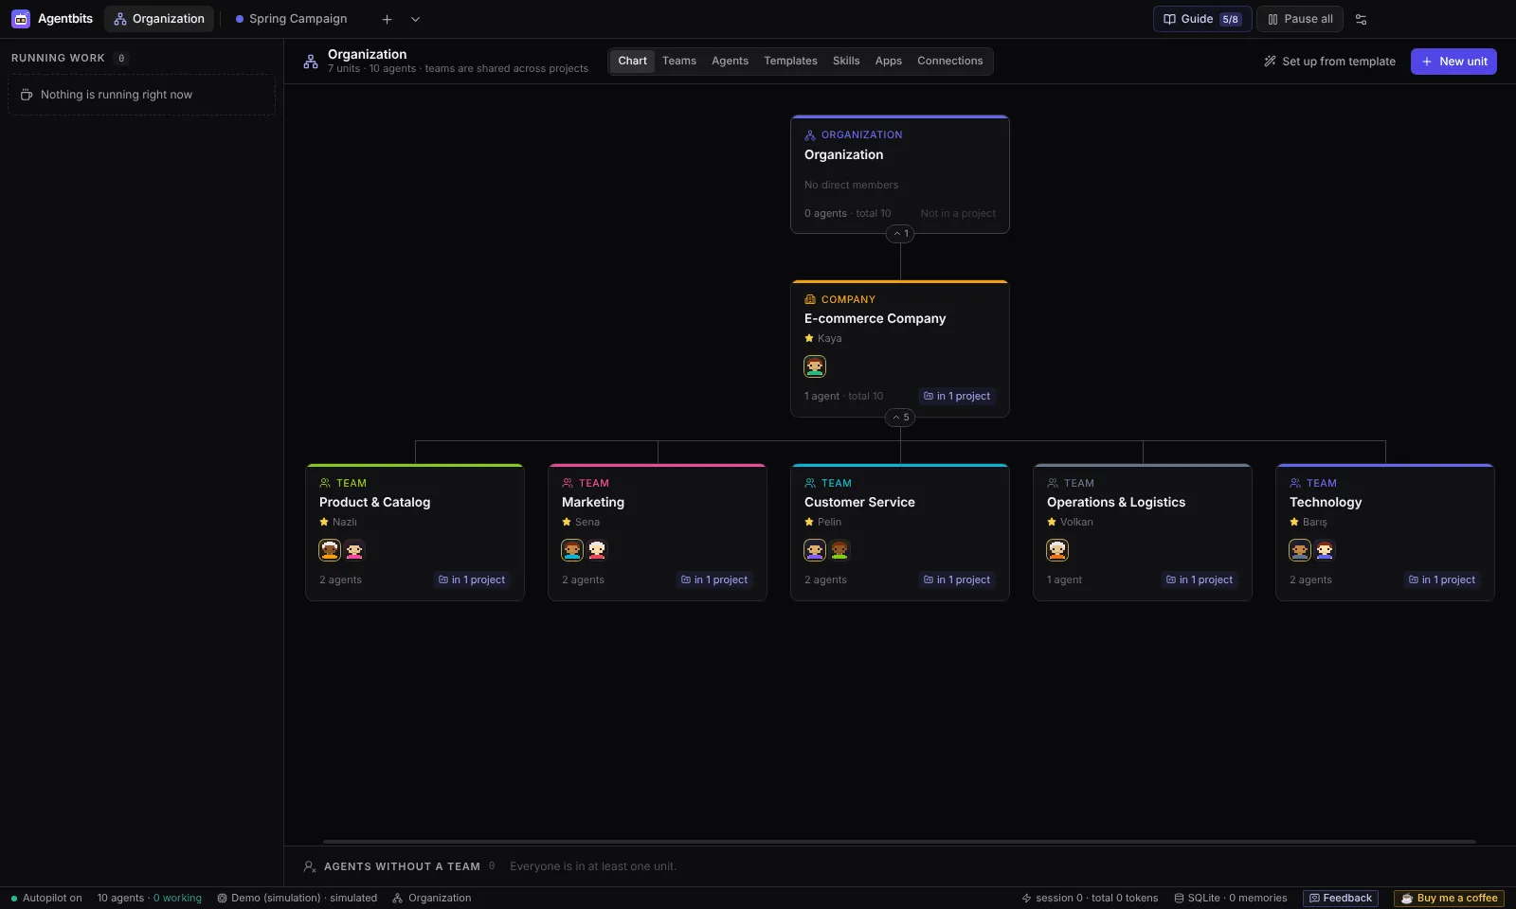Select the second agent avatar in Product & Catalog

click(354, 550)
